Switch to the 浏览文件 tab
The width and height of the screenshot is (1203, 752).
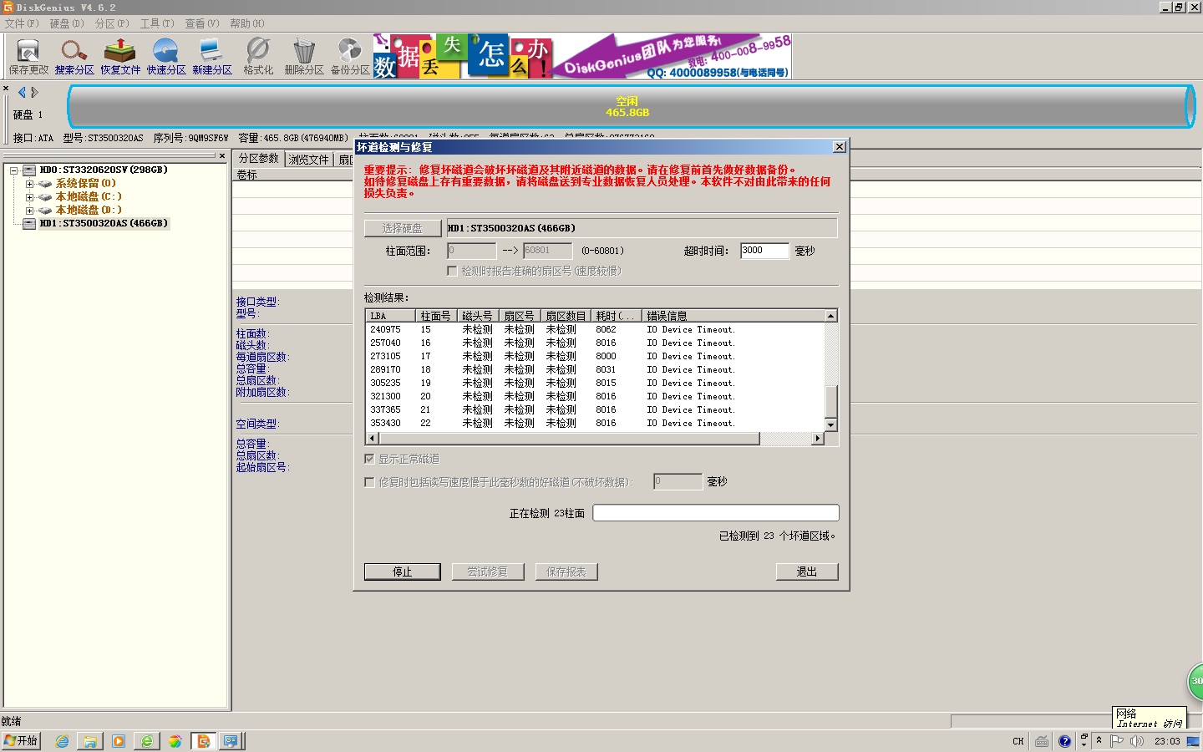coord(308,160)
